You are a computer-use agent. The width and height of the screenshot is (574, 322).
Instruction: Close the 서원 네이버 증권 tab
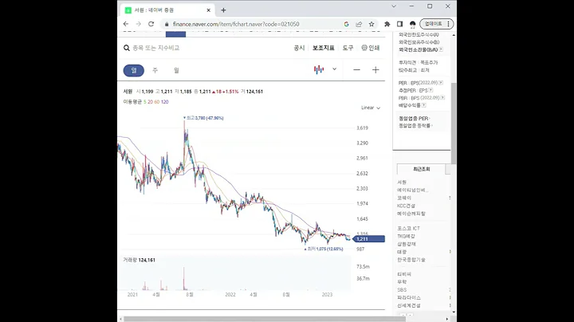click(209, 10)
